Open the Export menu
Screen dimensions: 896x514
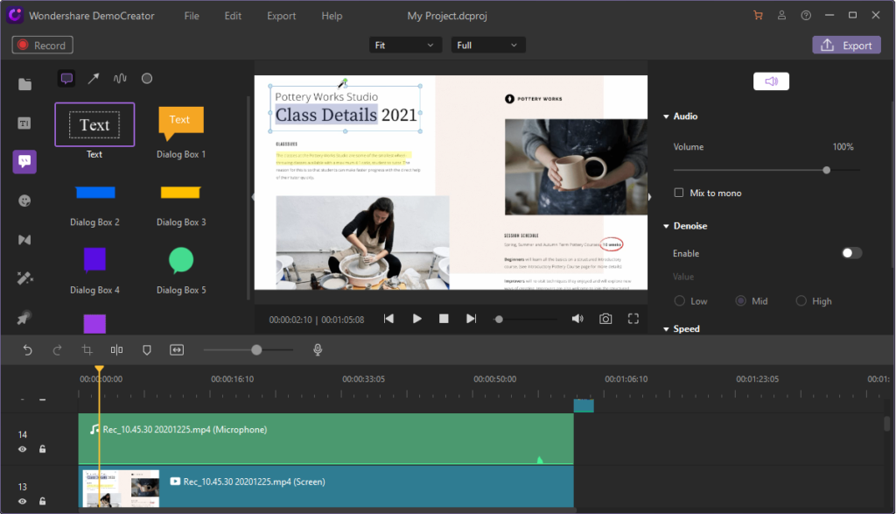point(281,16)
